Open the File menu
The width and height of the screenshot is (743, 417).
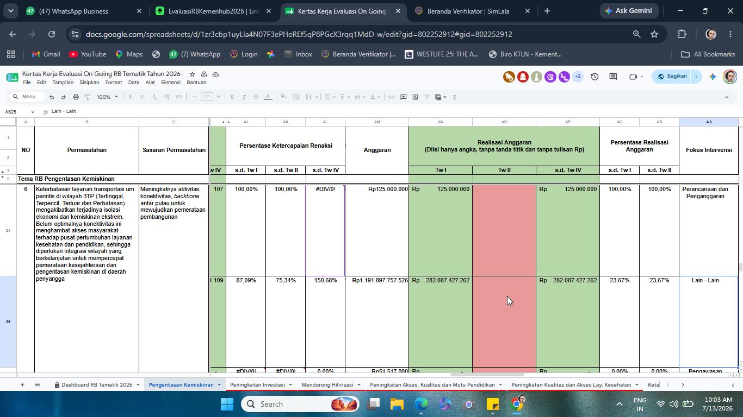coord(27,83)
